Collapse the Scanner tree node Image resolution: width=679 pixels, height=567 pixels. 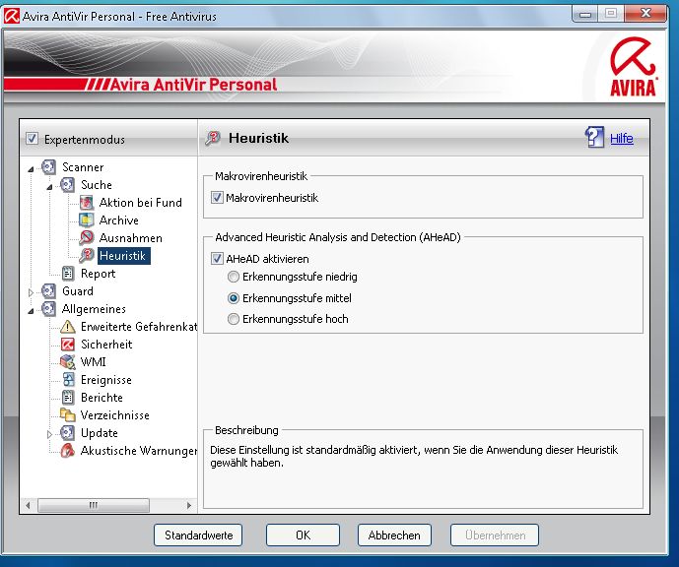click(x=32, y=168)
